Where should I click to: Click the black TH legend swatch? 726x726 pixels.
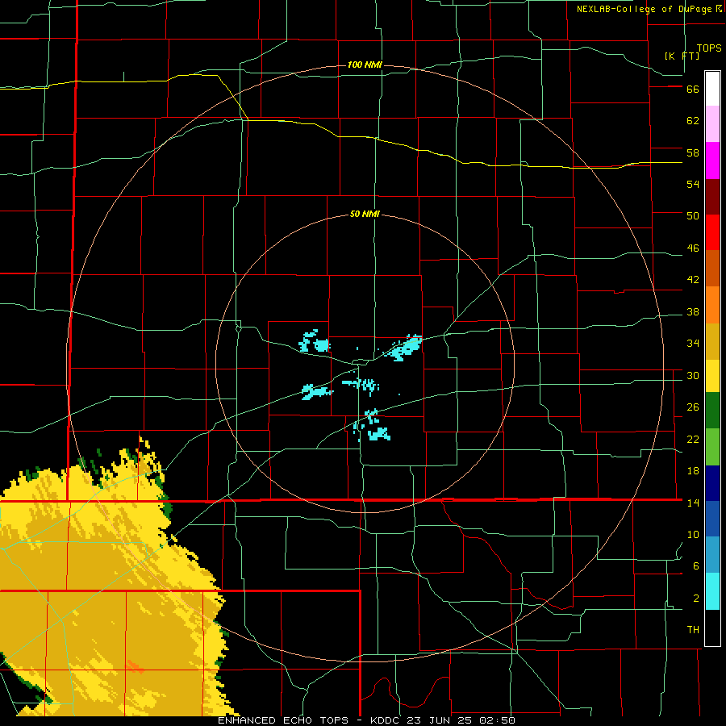(712, 628)
